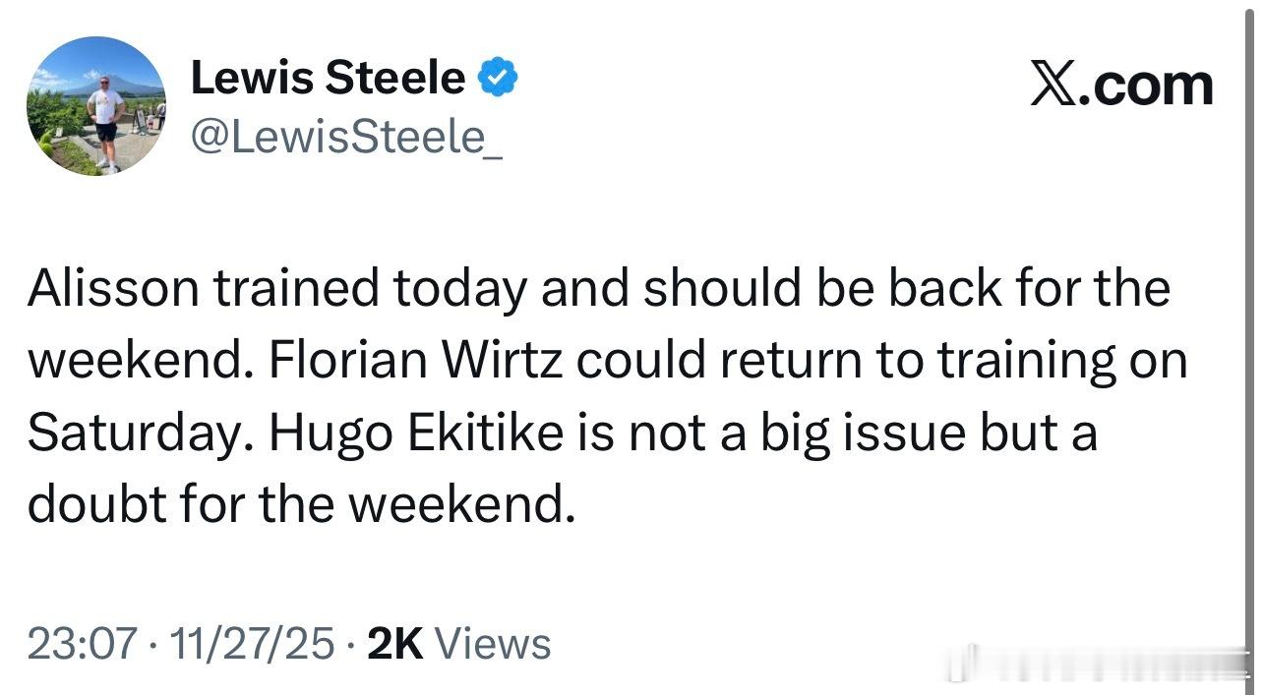This screenshot has height=695, width=1263.
Task: Click the ".com" text of the logo
Action: click(x=1147, y=86)
